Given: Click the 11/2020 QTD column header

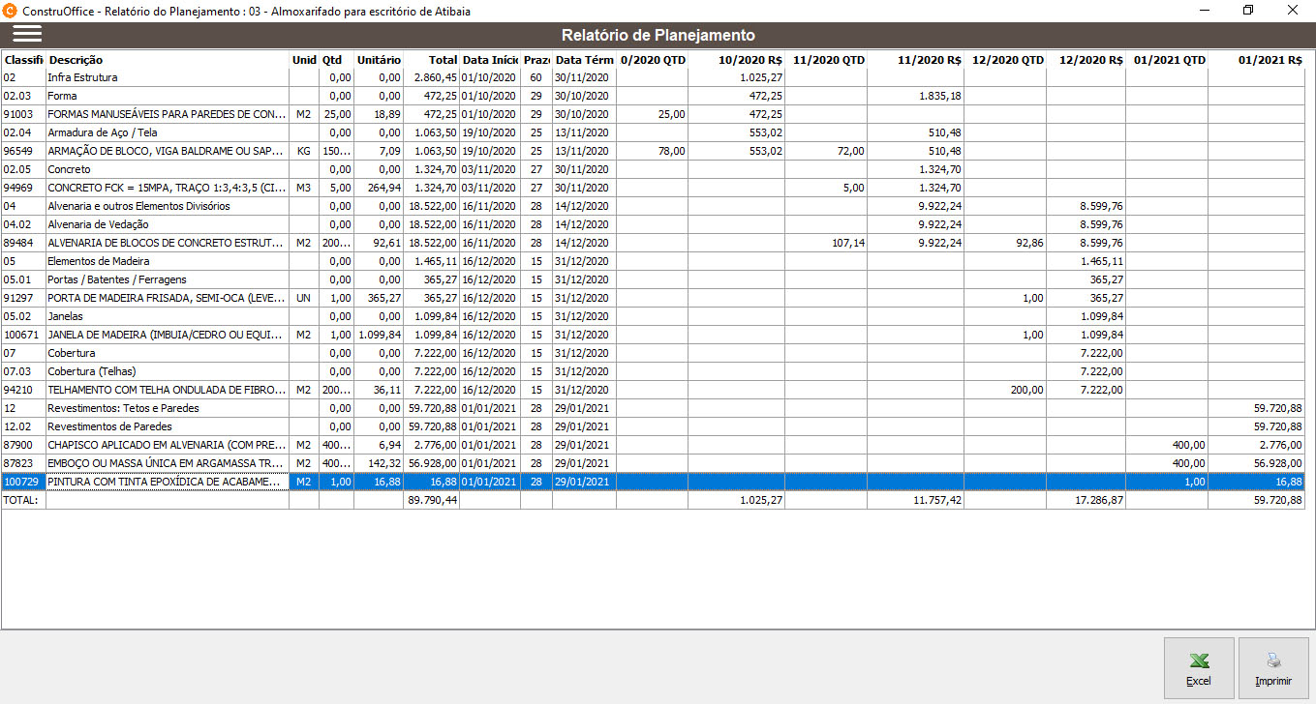Looking at the screenshot, I should 826,60.
